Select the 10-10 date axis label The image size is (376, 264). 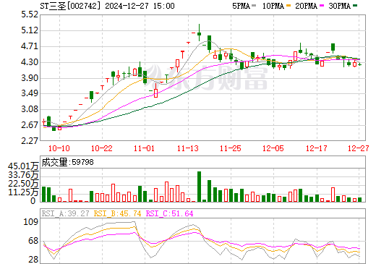(x=59, y=148)
